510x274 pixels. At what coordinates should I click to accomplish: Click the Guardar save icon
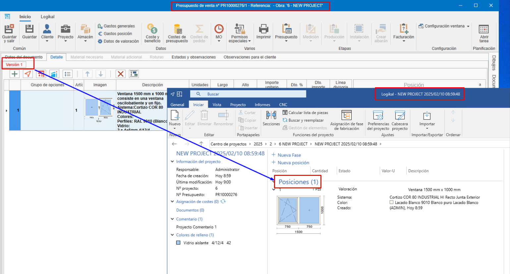pos(29,29)
